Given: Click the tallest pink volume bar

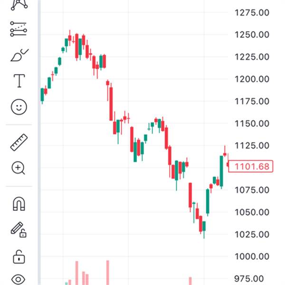Looking at the screenshot, I should pyautogui.click(x=108, y=272).
